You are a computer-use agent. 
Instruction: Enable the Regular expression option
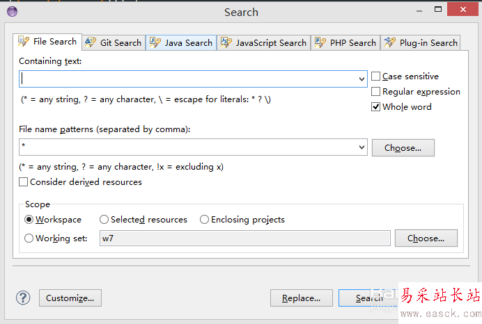point(376,92)
